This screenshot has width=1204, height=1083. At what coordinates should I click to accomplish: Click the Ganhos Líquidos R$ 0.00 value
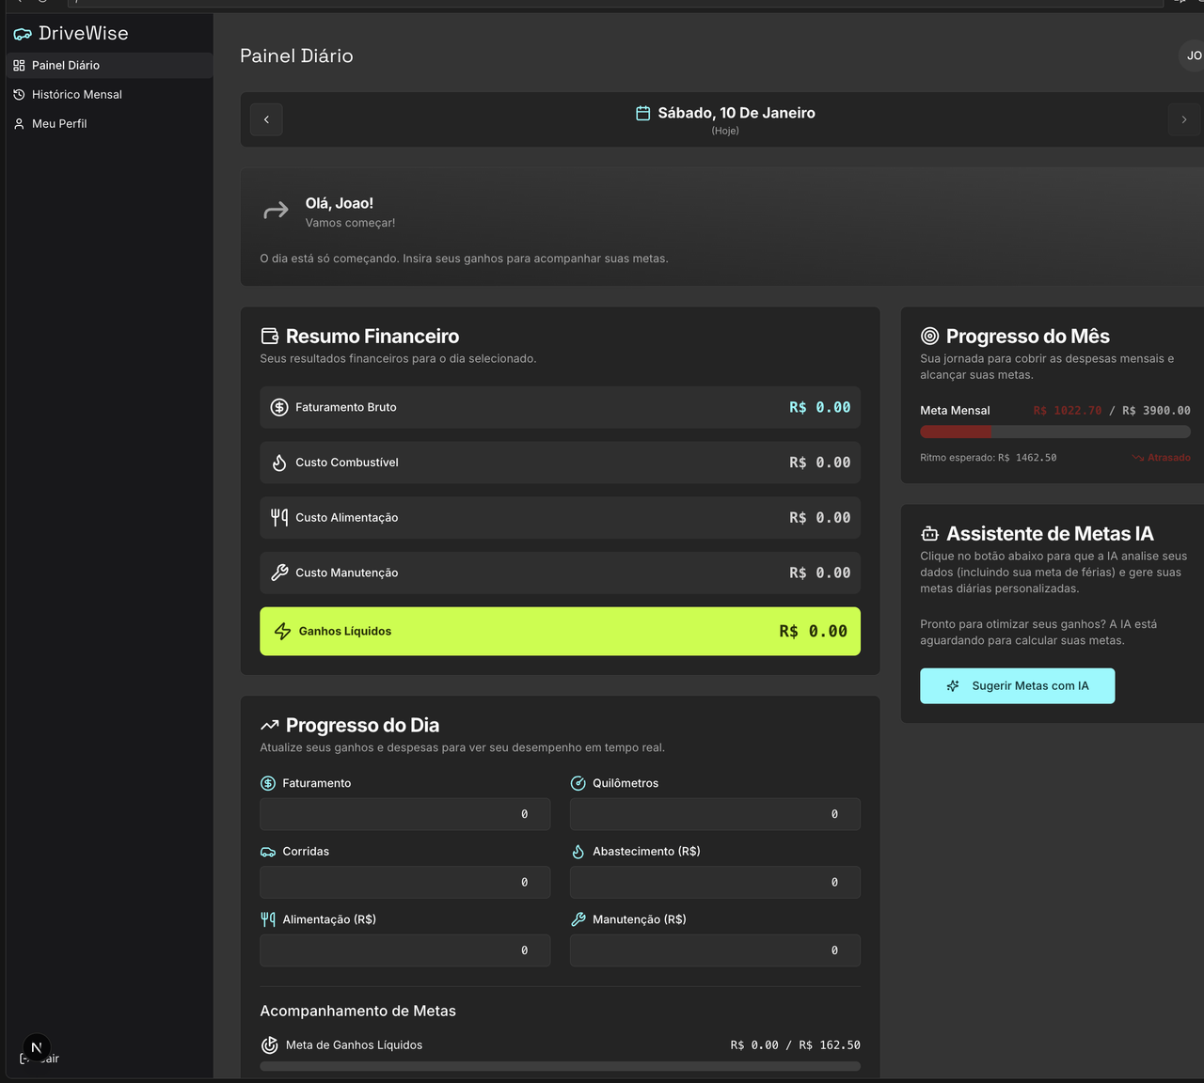click(813, 631)
